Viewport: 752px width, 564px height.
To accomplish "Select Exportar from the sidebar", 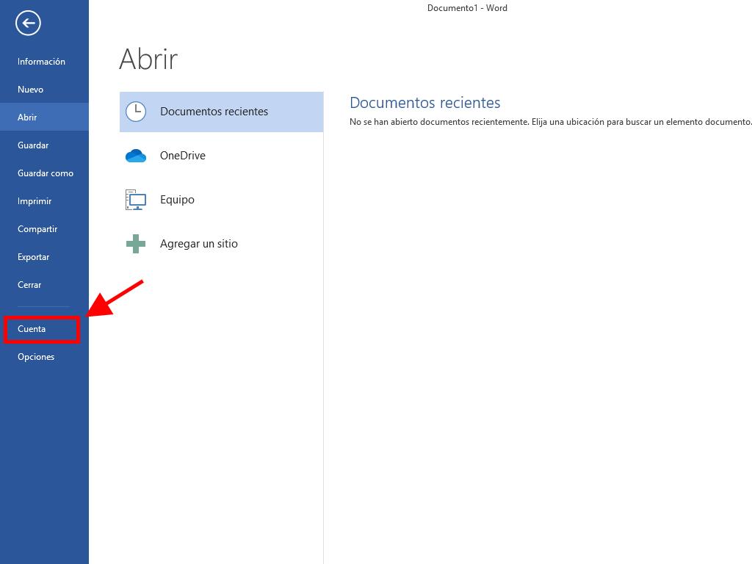I will click(34, 257).
